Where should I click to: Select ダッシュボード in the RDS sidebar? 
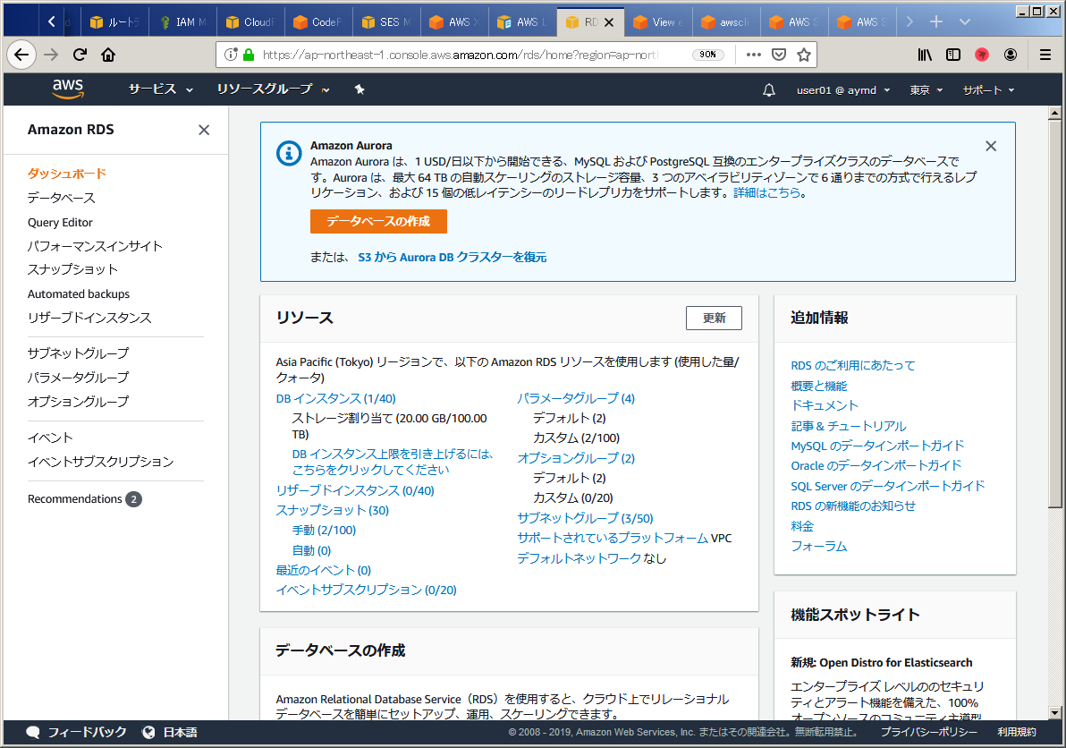[x=66, y=174]
